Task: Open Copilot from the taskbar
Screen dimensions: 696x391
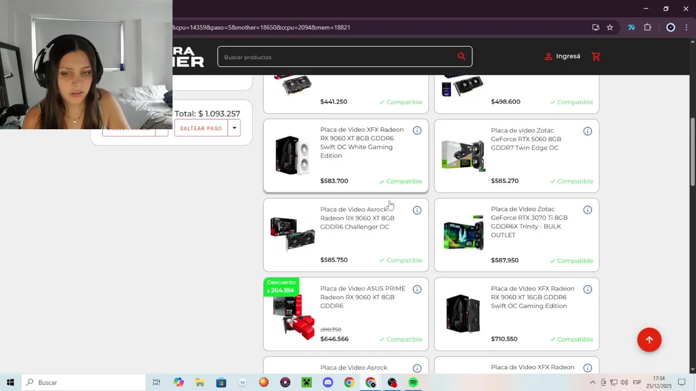Action: (178, 382)
